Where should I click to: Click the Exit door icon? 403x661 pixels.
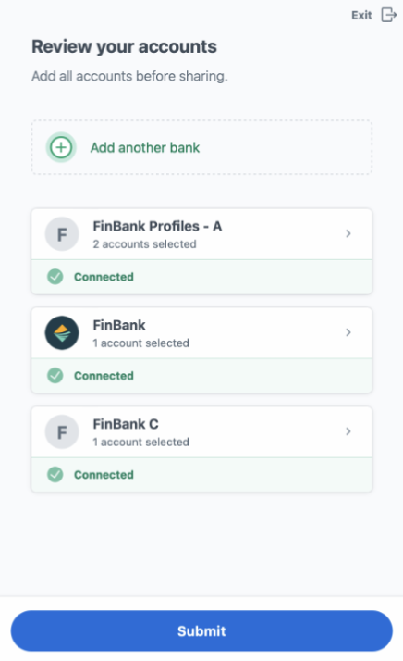[389, 15]
